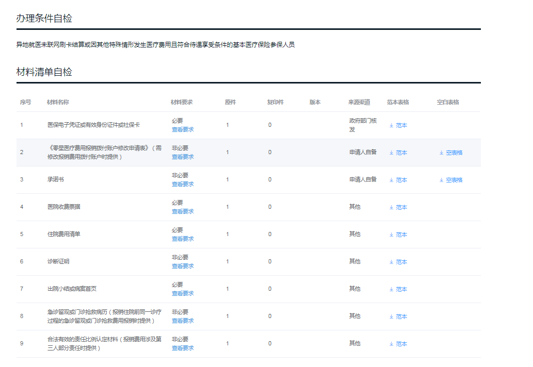
Task: Download 范本 for 零星医疗费用报销拨付账户修改申请表
Action: [x=401, y=153]
